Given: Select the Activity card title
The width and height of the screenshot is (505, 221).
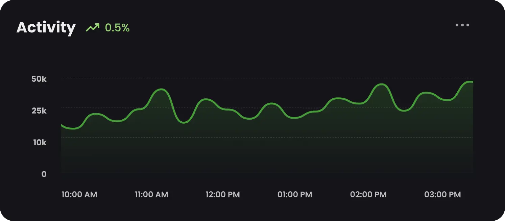Looking at the screenshot, I should coord(46,27).
